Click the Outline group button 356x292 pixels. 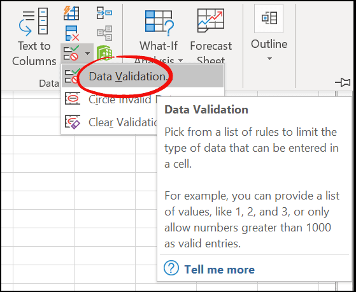(x=269, y=34)
